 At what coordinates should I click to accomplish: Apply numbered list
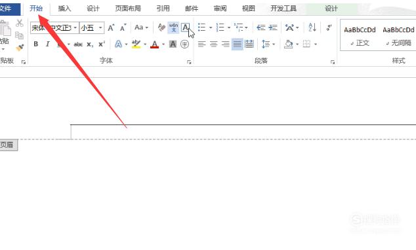(x=220, y=27)
